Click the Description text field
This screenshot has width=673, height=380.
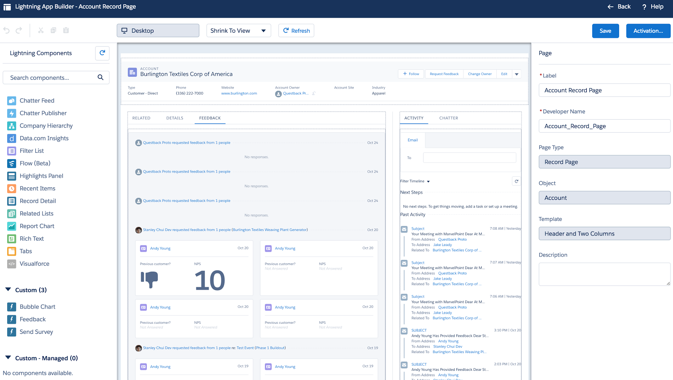click(x=604, y=274)
